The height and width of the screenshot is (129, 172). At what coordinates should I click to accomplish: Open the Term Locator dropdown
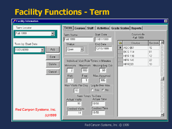coord(53,33)
